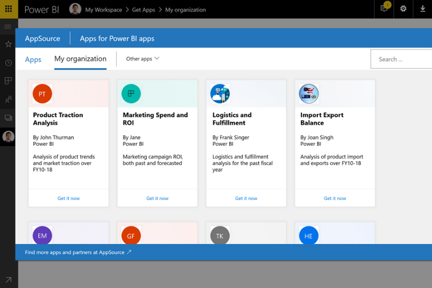Open Apps icon in sidebar
The width and height of the screenshot is (432, 288).
click(8, 81)
